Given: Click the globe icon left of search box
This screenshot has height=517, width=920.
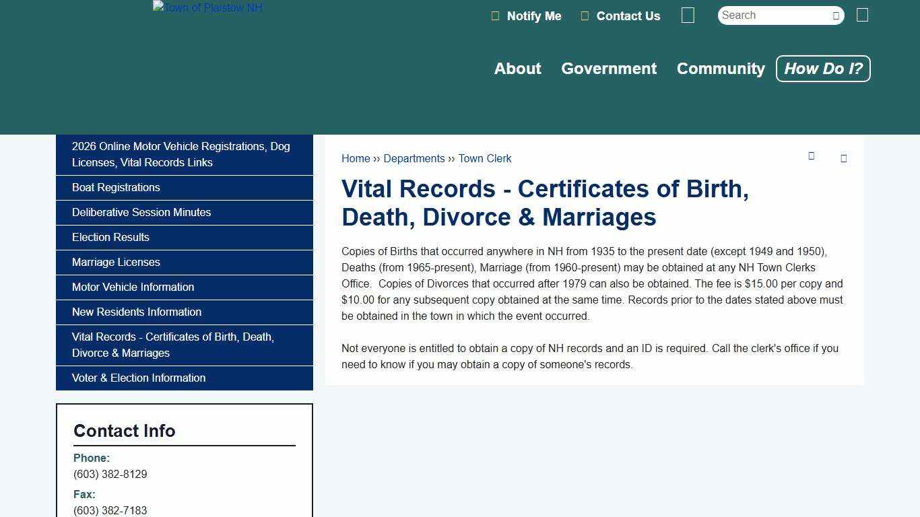Looking at the screenshot, I should [x=688, y=15].
